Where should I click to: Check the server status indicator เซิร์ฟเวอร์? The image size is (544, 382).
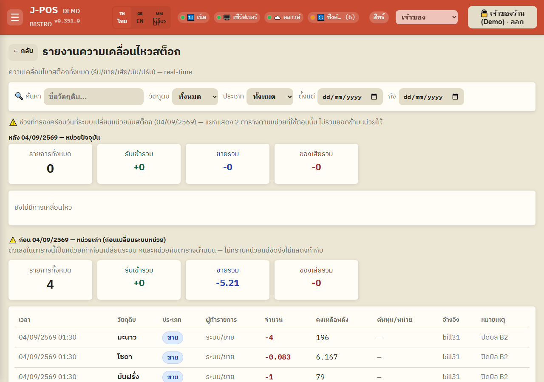[x=237, y=17]
